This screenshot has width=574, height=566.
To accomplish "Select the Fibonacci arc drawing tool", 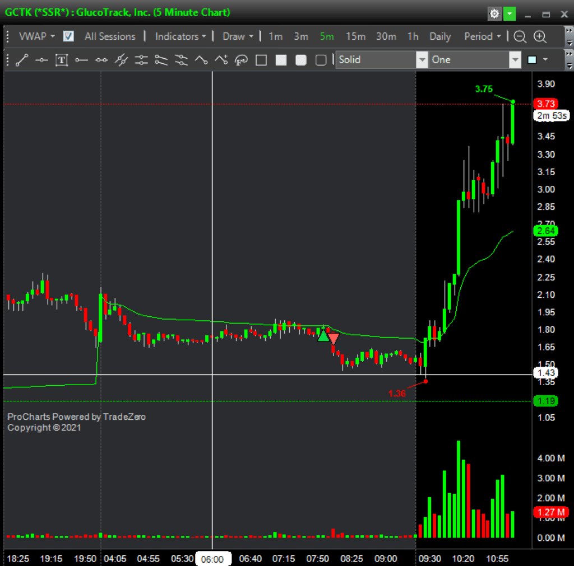I will tap(241, 60).
